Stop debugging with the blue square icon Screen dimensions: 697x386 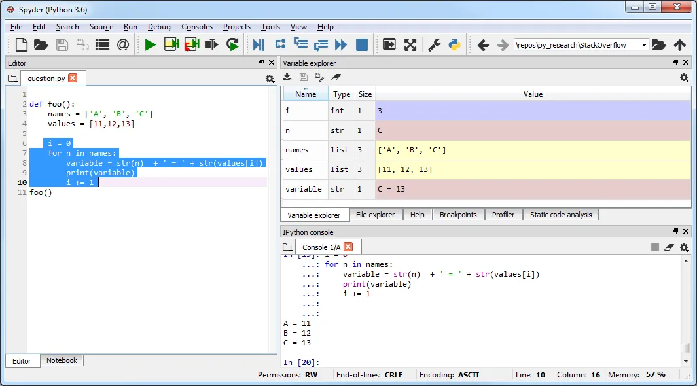click(362, 44)
